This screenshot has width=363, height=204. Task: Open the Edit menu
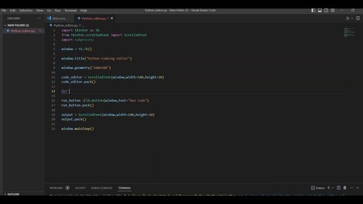[x=12, y=10]
